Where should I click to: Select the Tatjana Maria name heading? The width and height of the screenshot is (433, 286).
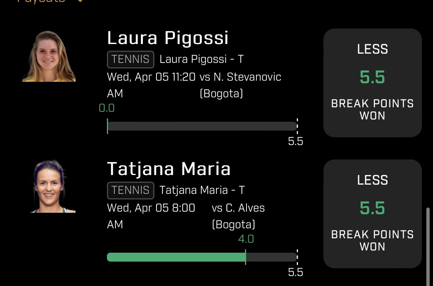pos(169,169)
